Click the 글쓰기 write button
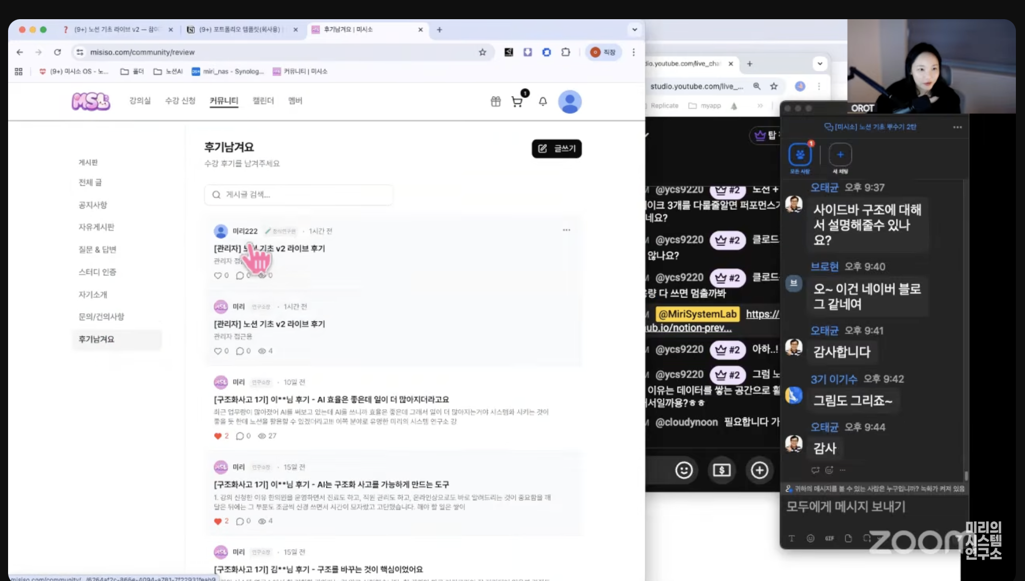 coord(557,149)
